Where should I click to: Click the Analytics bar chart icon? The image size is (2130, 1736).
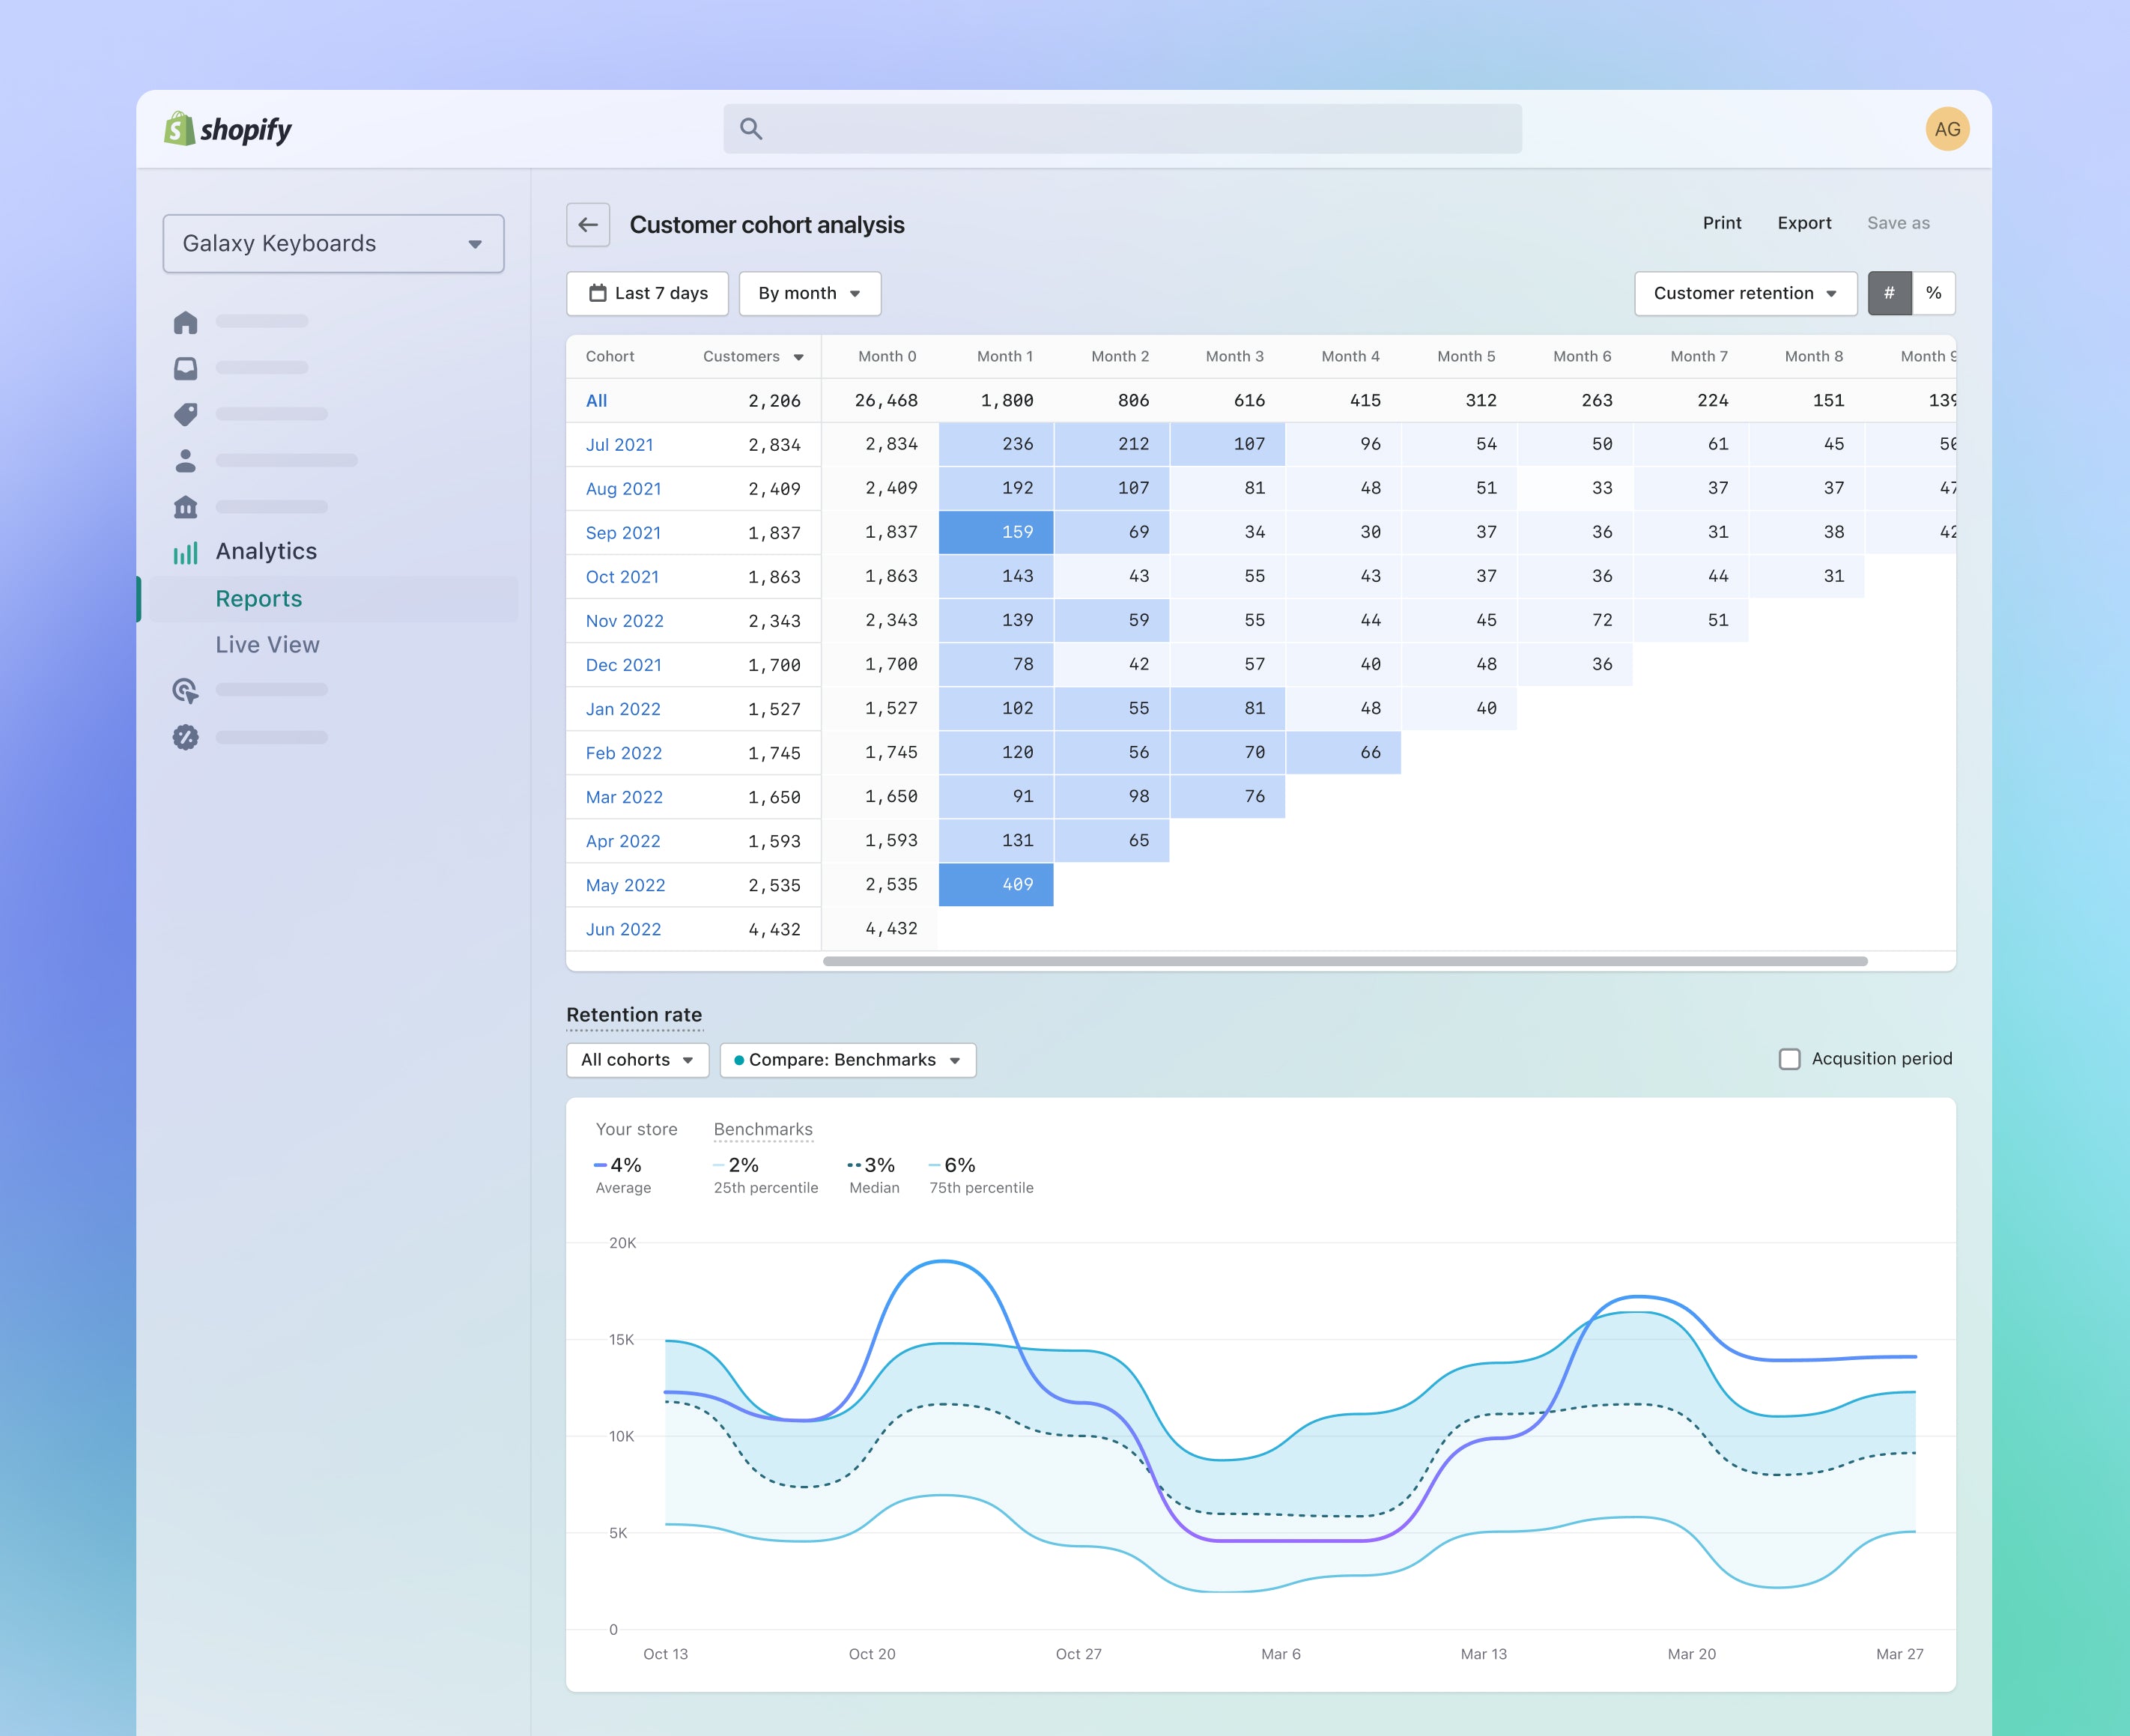[x=186, y=553]
